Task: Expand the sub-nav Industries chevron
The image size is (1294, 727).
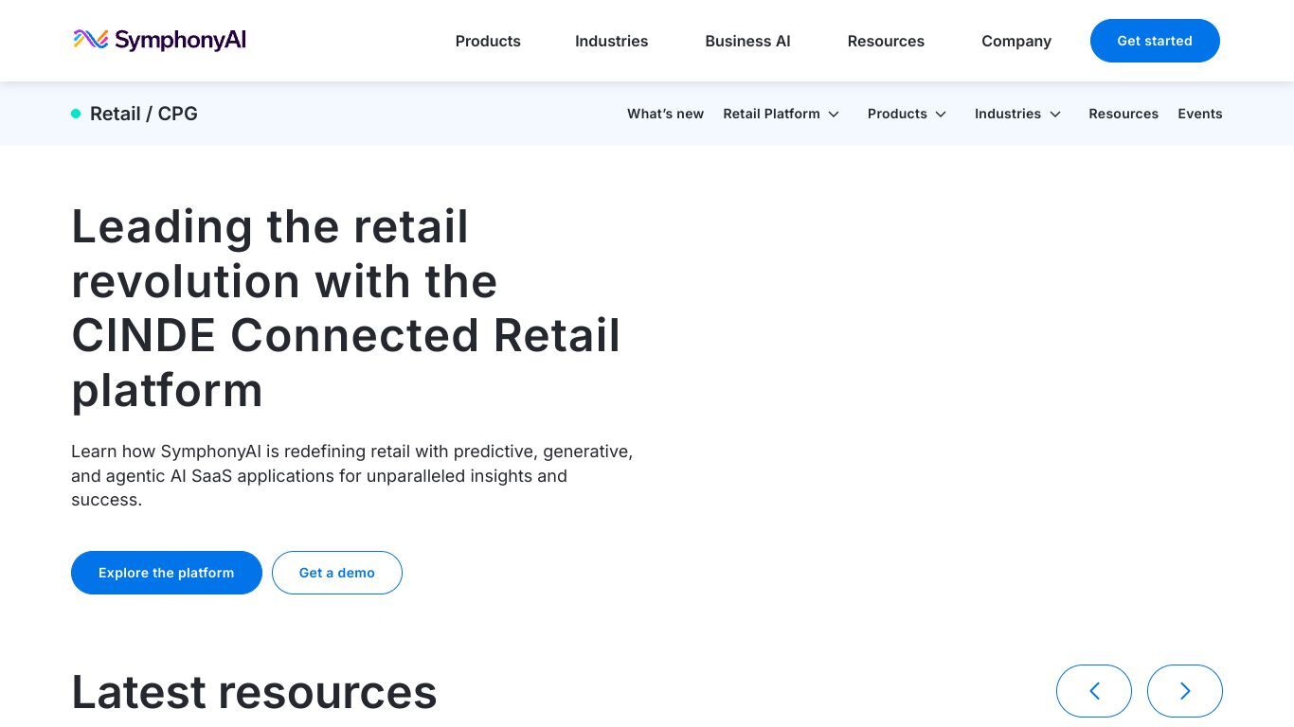Action: coord(1055,115)
